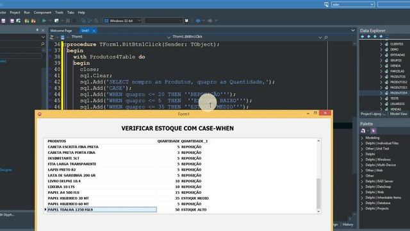This screenshot has width=410, height=231.
Task: Open the Run menu
Action: (x=27, y=12)
